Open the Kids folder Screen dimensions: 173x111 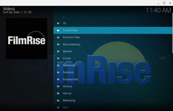click(x=113, y=107)
